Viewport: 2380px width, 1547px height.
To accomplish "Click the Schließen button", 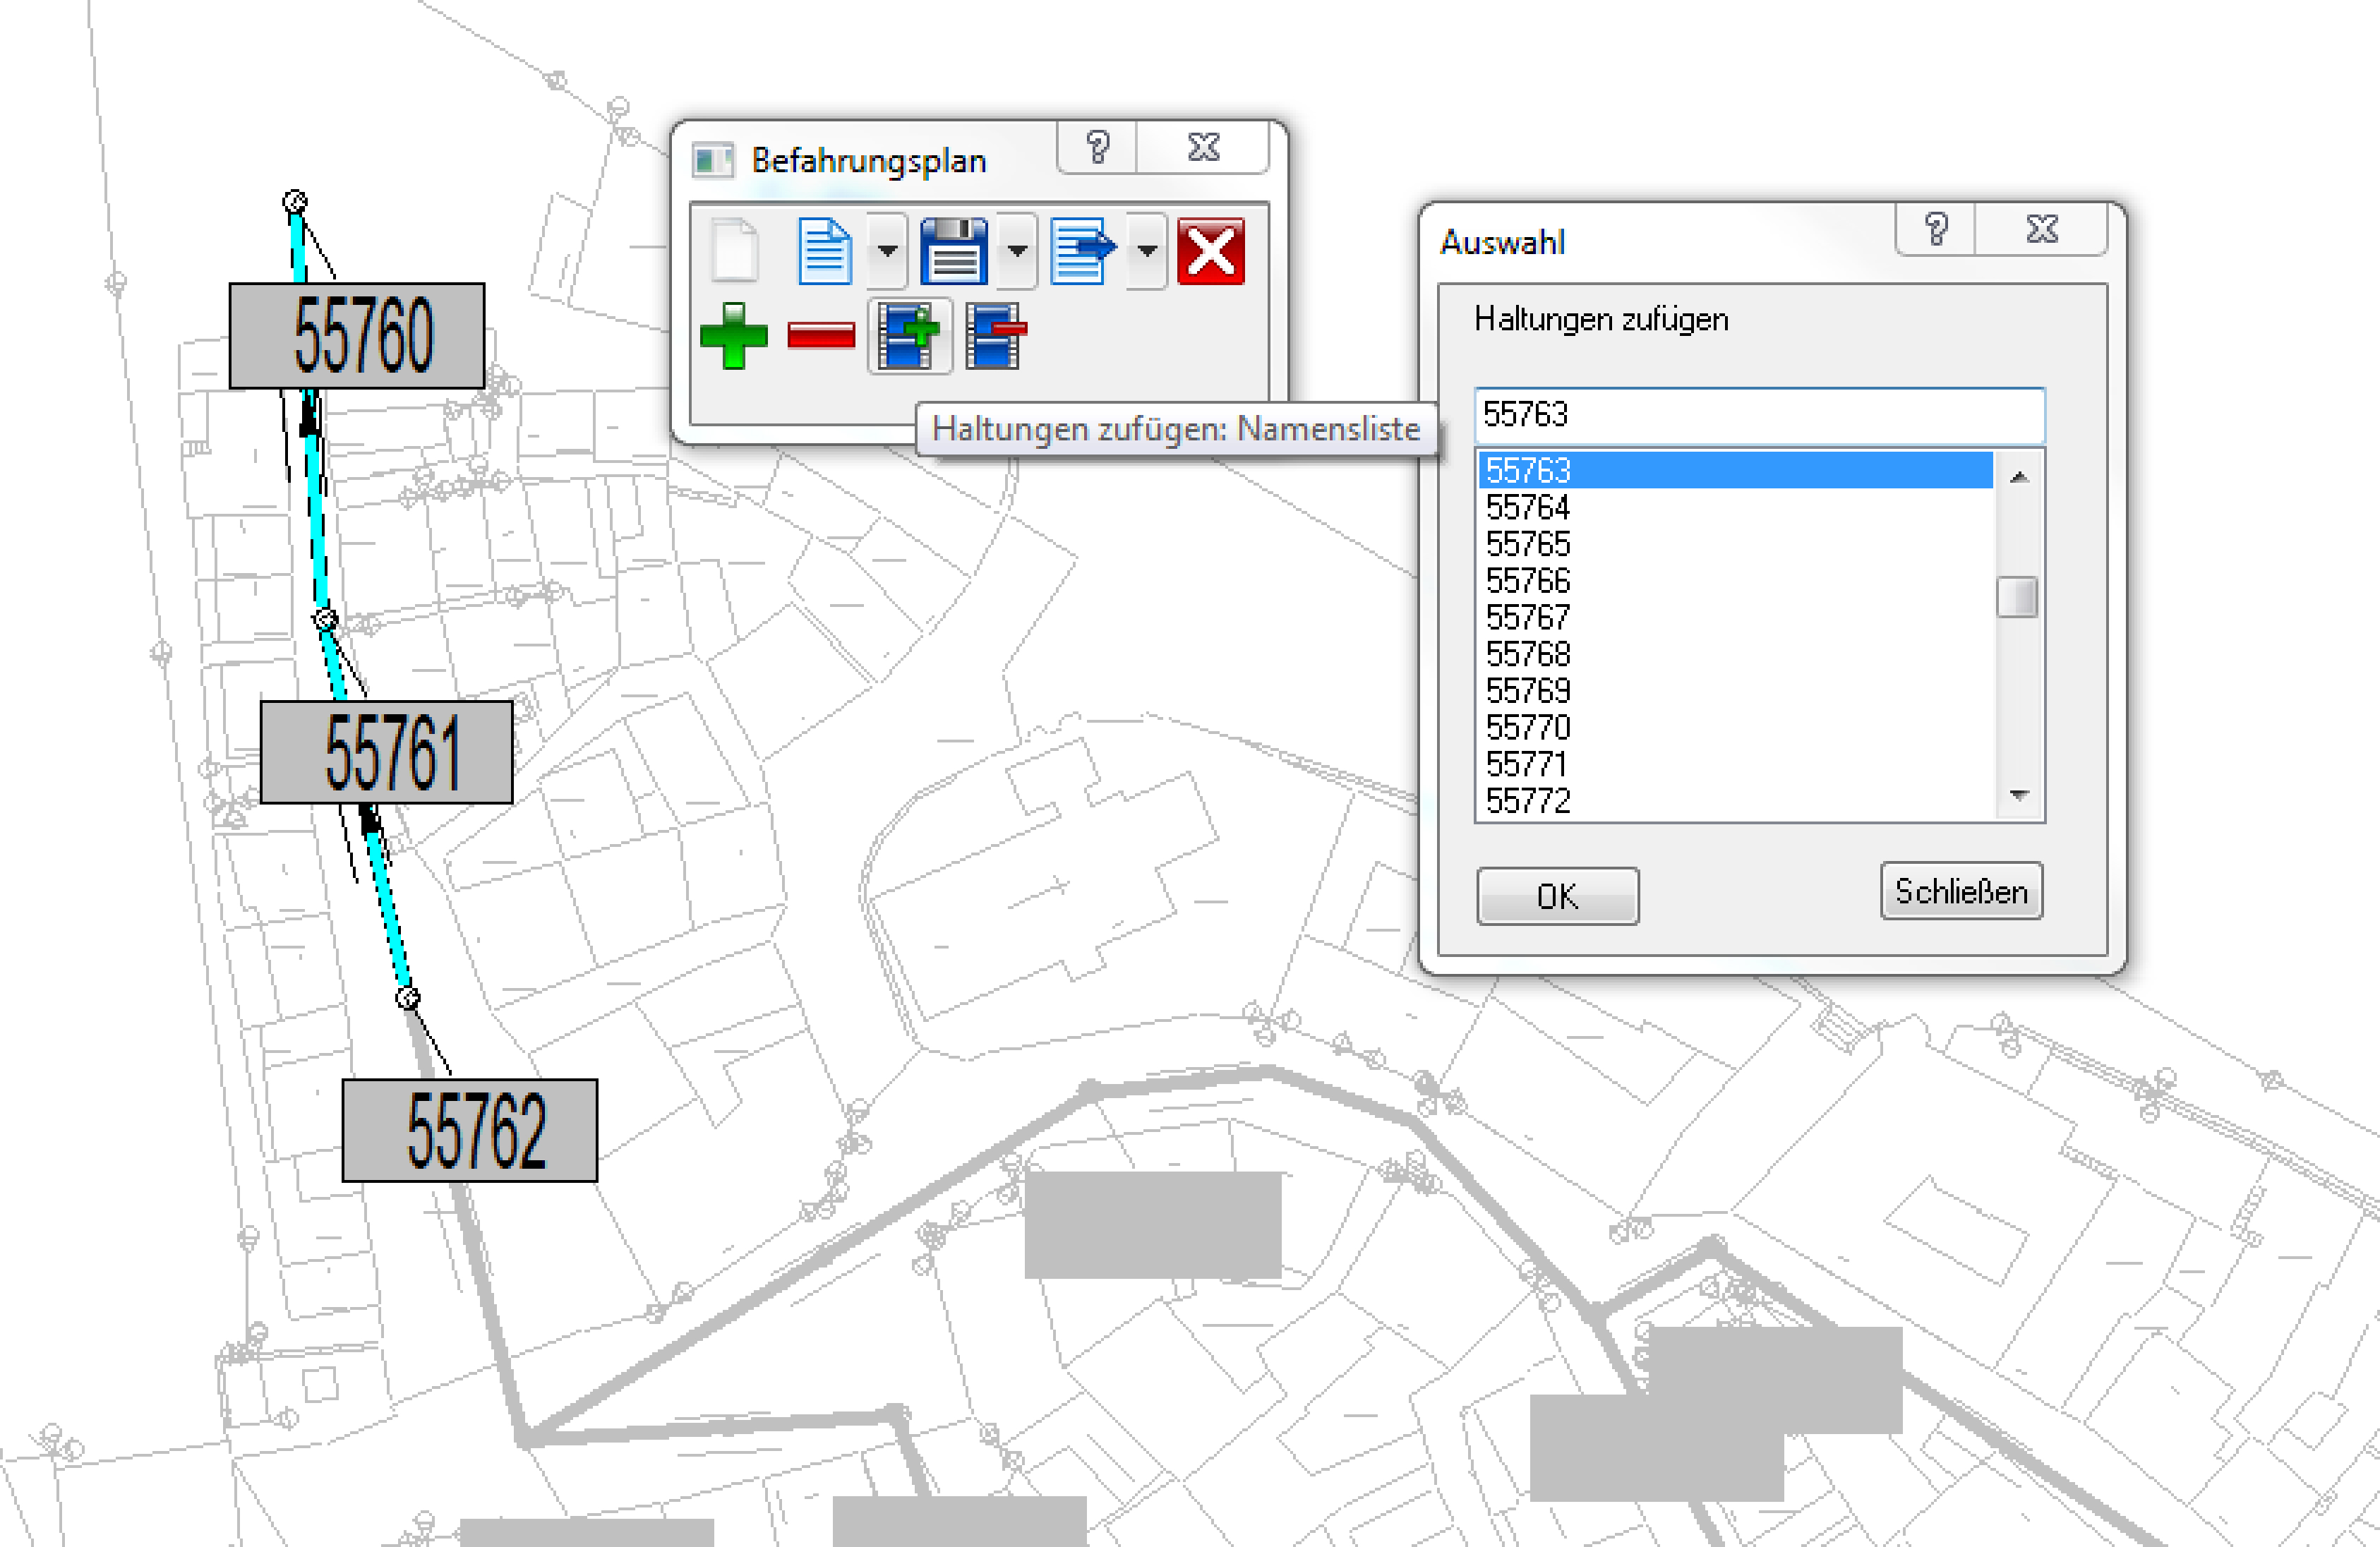I will point(1962,891).
